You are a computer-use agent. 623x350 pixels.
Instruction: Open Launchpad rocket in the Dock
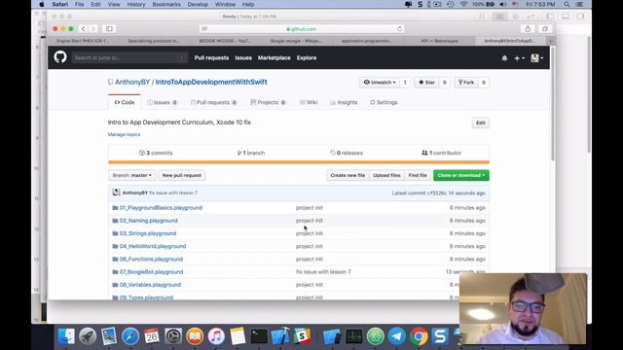coord(88,336)
